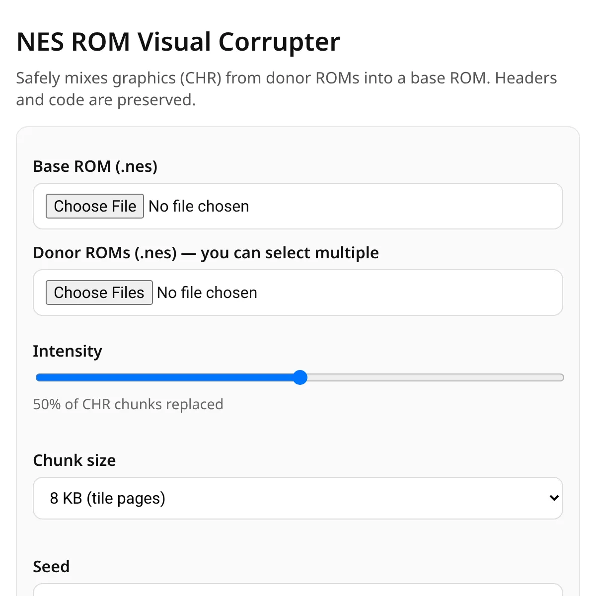Click the 50% of CHR chunks replaced text

(128, 404)
